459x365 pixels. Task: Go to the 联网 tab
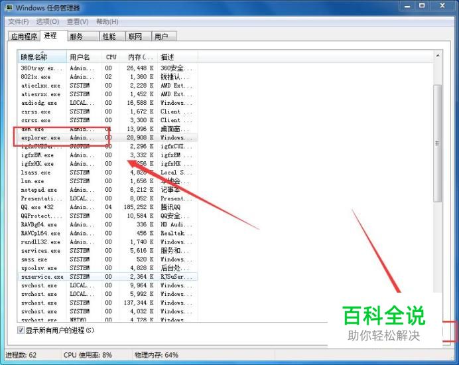click(139, 36)
